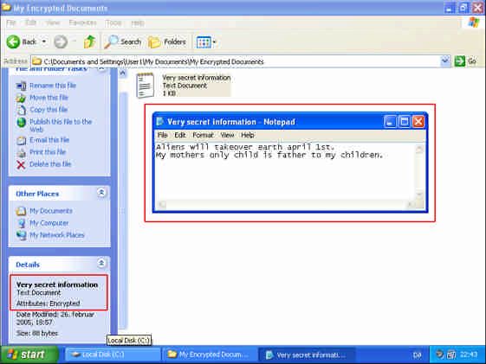
Task: Switch to Local Disk (C:) taskbar button
Action: [113, 354]
